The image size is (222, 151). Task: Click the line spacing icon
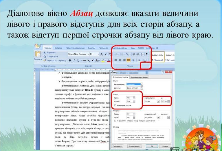pyautogui.click(x=133, y=60)
